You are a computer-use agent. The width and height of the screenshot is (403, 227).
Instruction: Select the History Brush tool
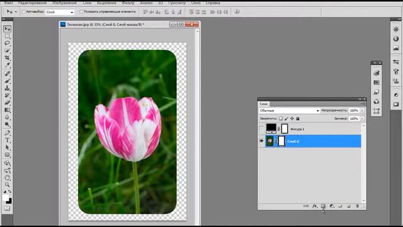point(7,95)
